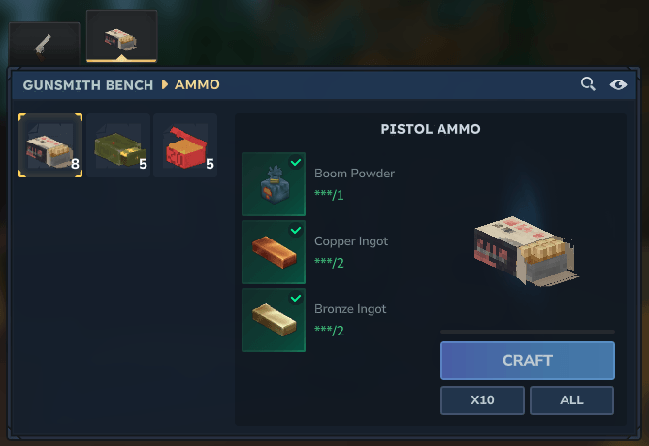Image resolution: width=649 pixels, height=446 pixels.
Task: Click the Boom Powder ingredient icon
Action: pyautogui.click(x=274, y=184)
